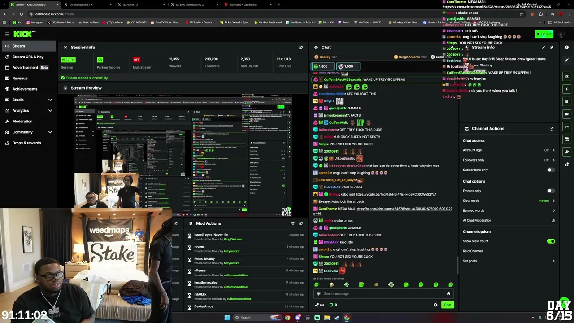The image size is (574, 323).
Task: Disable Show view count toggle
Action: (x=551, y=241)
